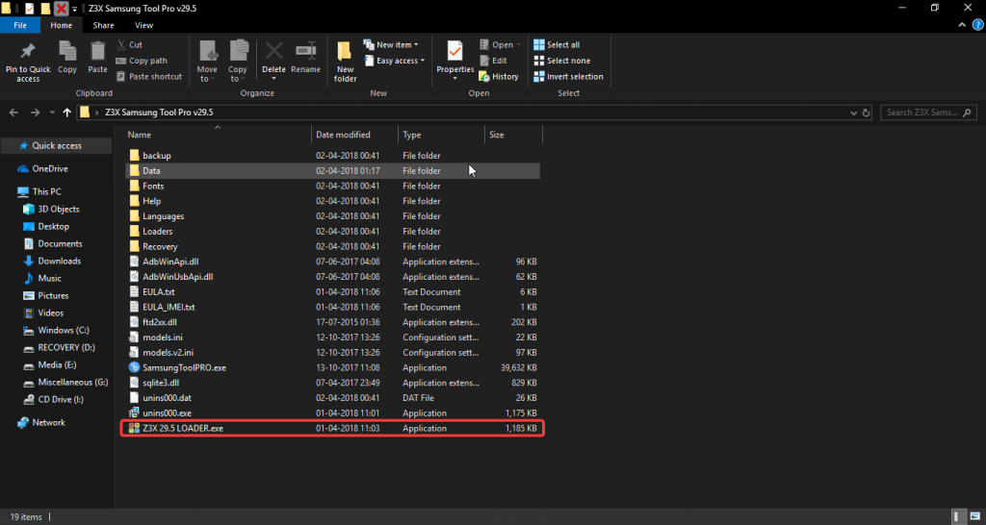Open the Easy access dropdown

point(394,61)
